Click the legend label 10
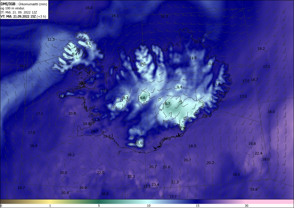 point(148,206)
